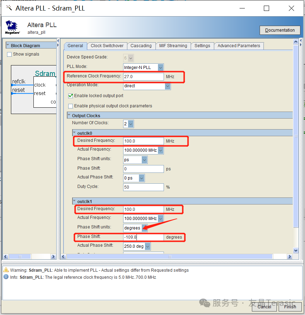Click the info icon in messages

[6, 277]
